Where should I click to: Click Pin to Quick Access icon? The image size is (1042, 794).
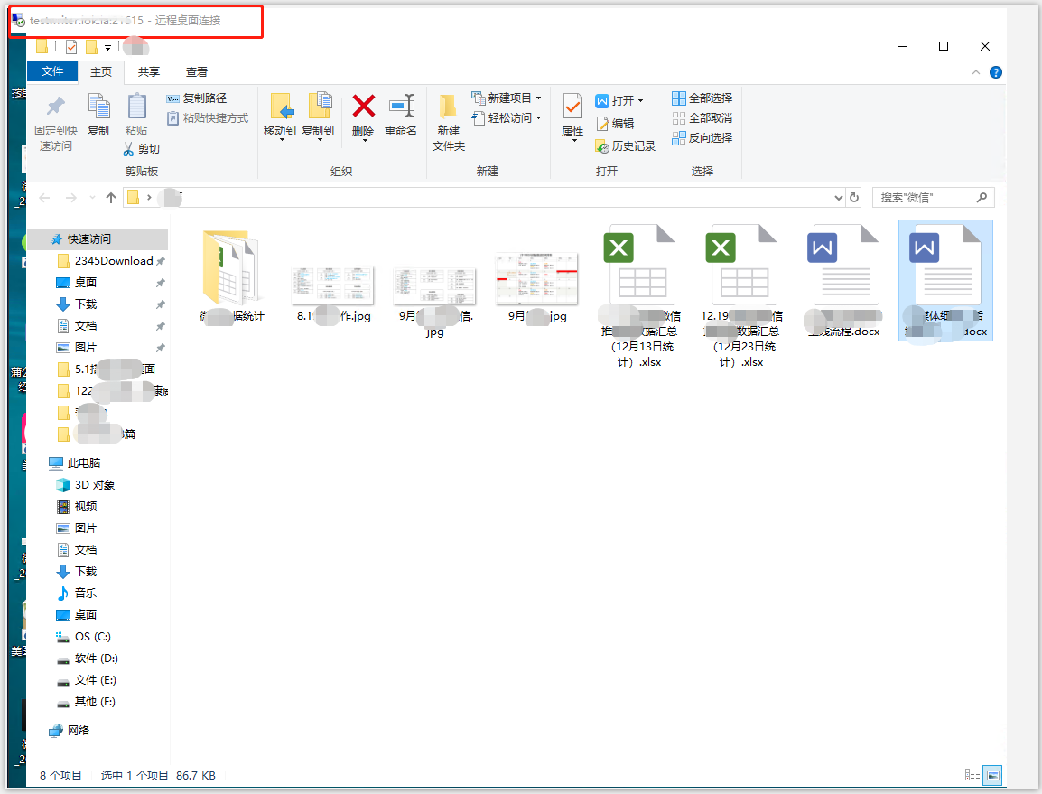coord(56,107)
